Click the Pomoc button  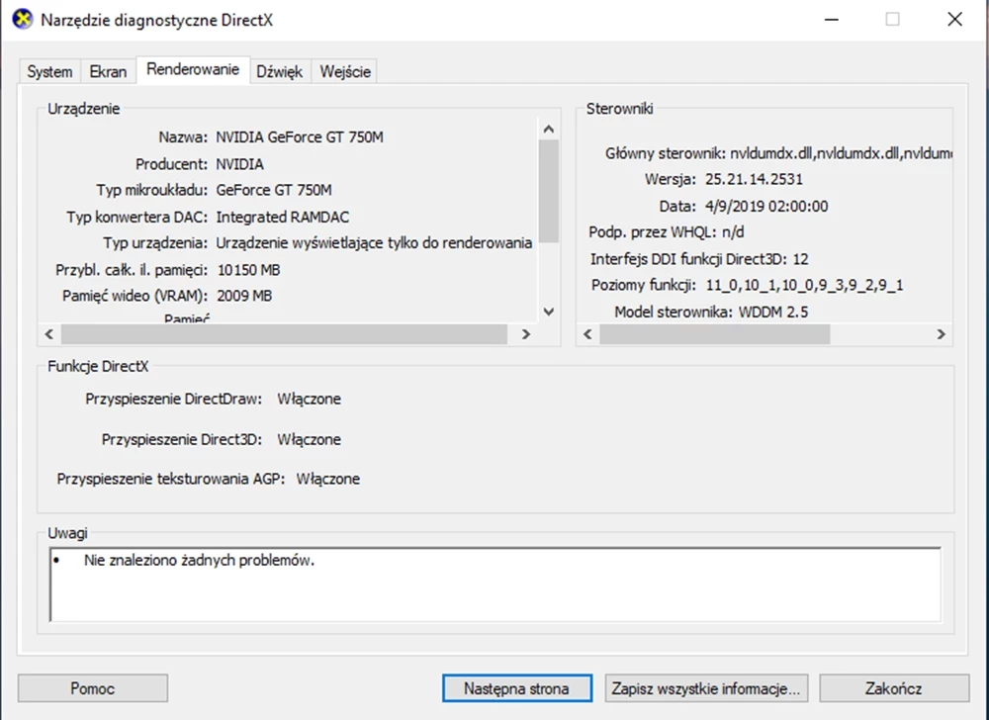(93, 687)
